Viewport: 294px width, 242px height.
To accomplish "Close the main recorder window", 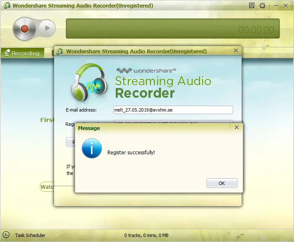I will [286, 5].
